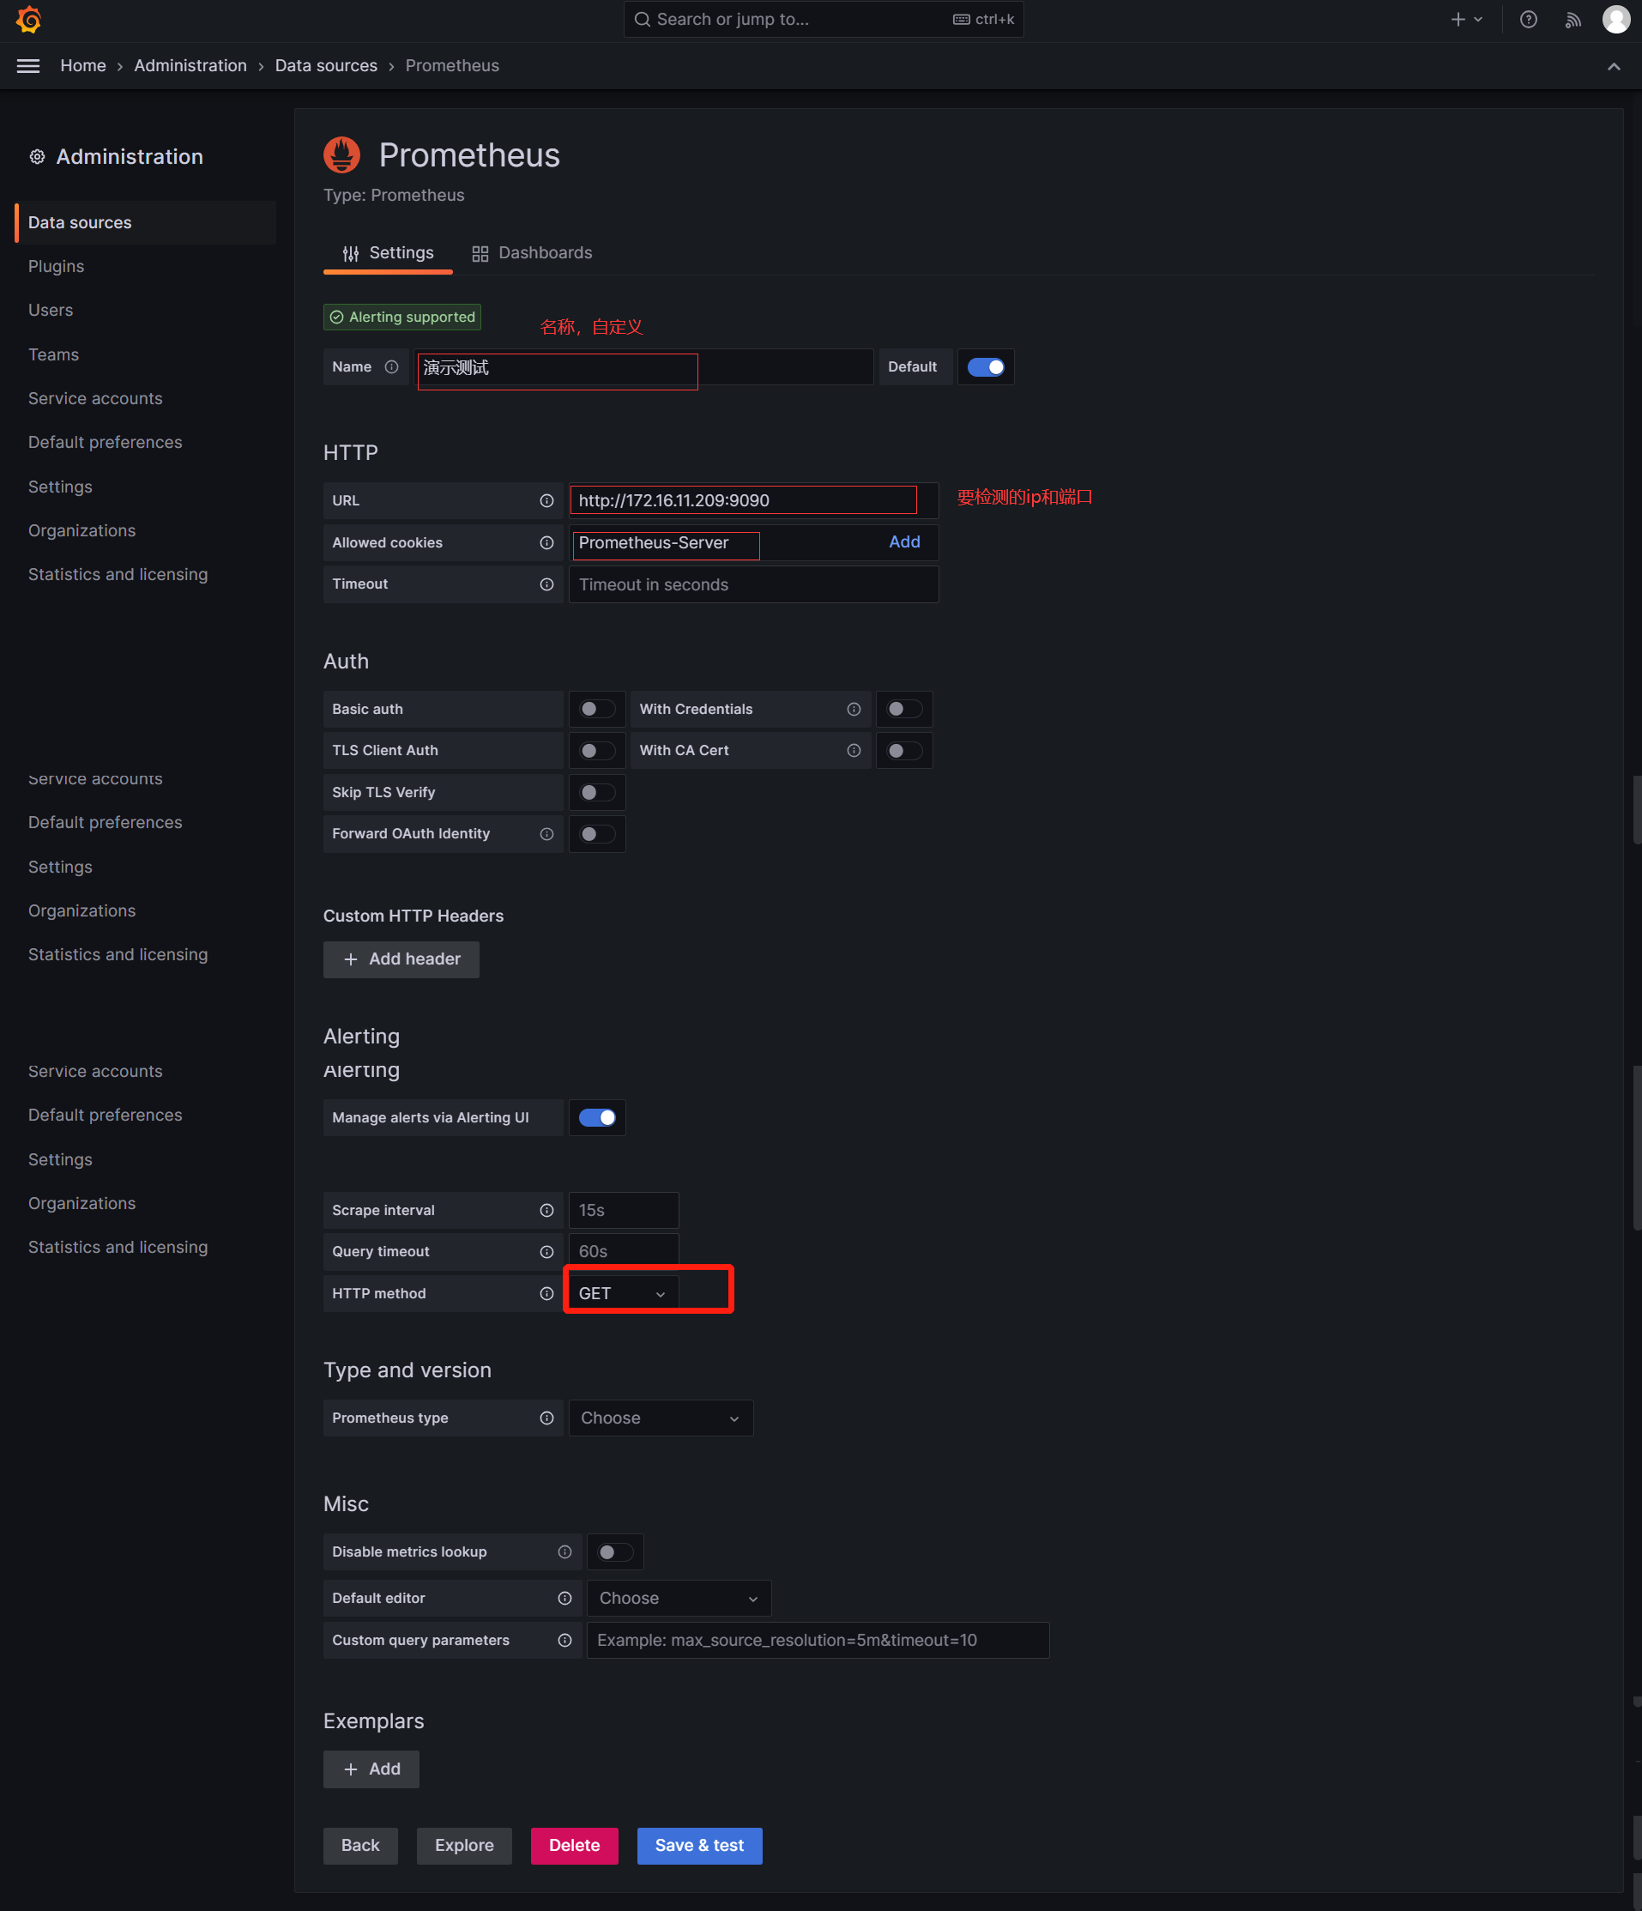This screenshot has width=1642, height=1911.
Task: Click the help question mark icon
Action: (x=1528, y=20)
